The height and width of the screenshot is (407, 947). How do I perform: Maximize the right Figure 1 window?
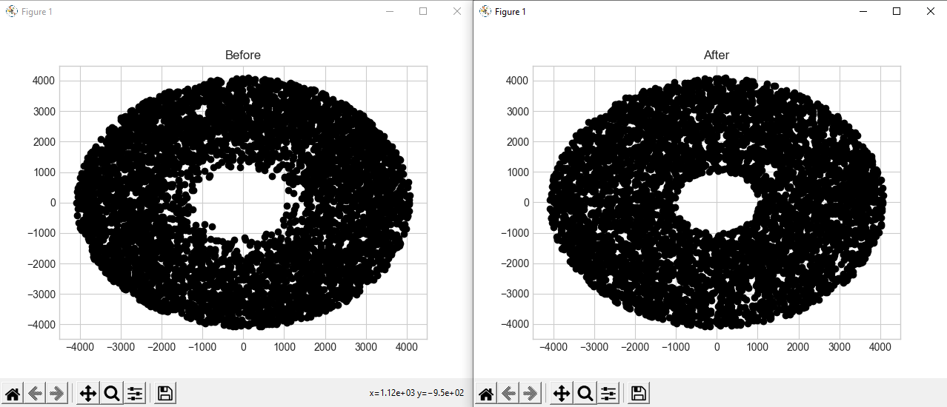[x=897, y=11]
